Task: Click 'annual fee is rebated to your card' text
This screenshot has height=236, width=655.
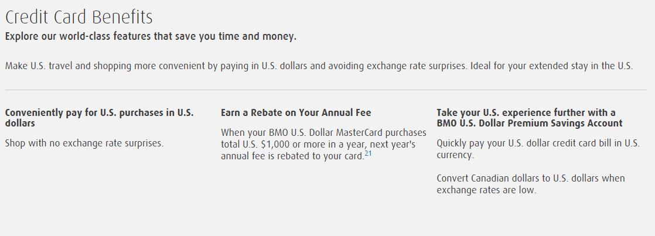Action: [292, 157]
